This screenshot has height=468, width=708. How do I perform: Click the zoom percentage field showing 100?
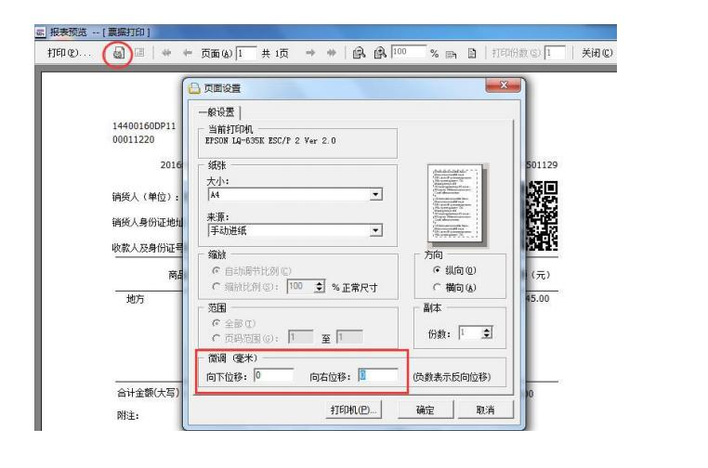[408, 52]
